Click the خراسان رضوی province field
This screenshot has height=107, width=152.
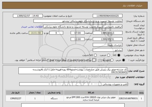(x=107, y=45)
